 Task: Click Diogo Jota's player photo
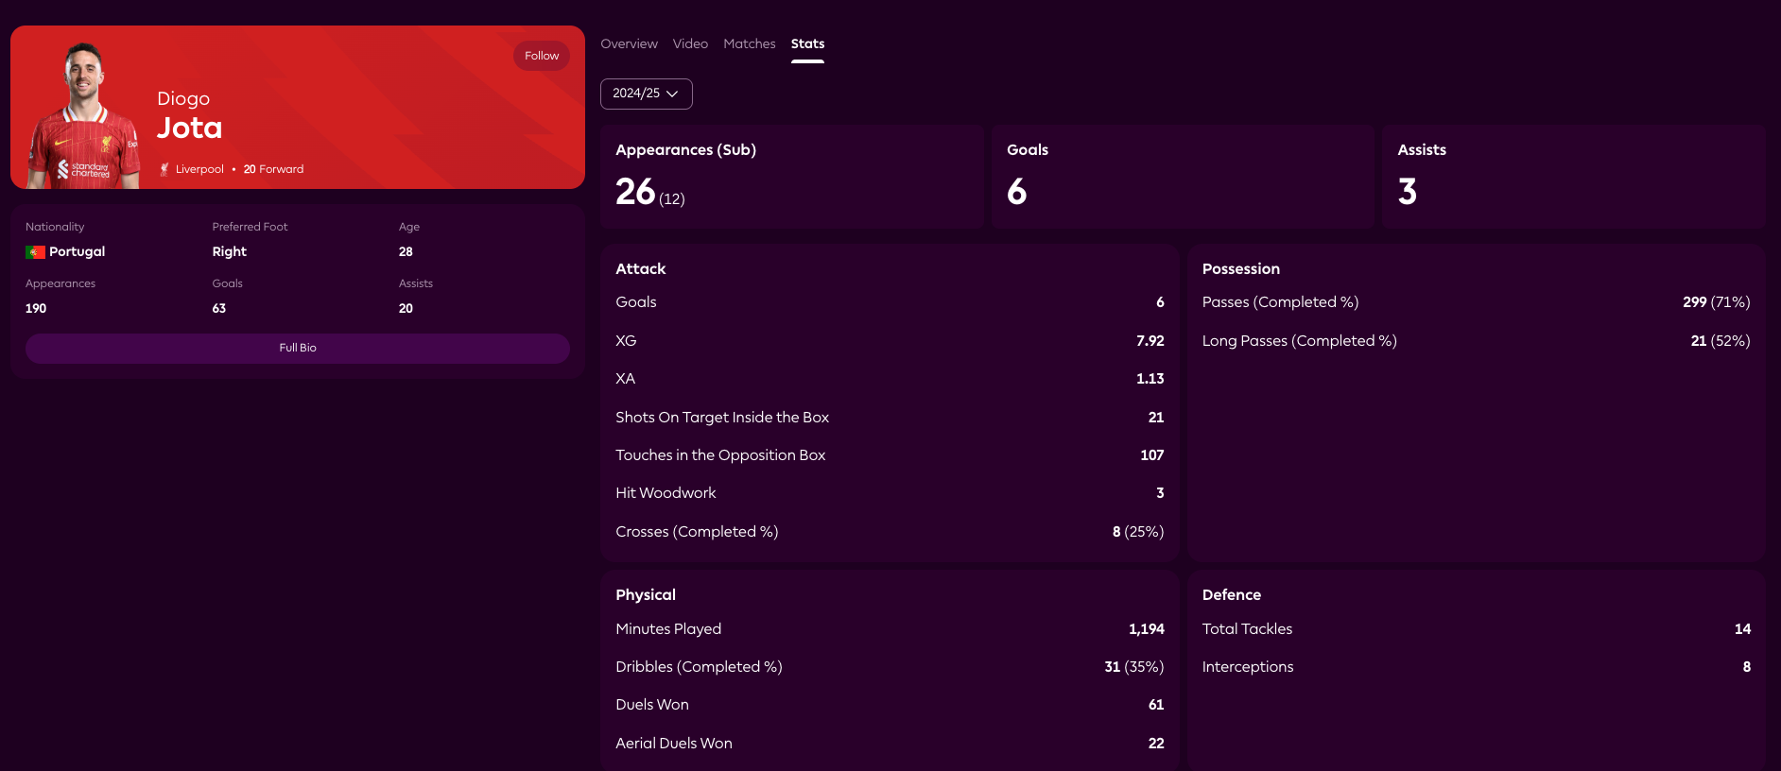tap(84, 115)
